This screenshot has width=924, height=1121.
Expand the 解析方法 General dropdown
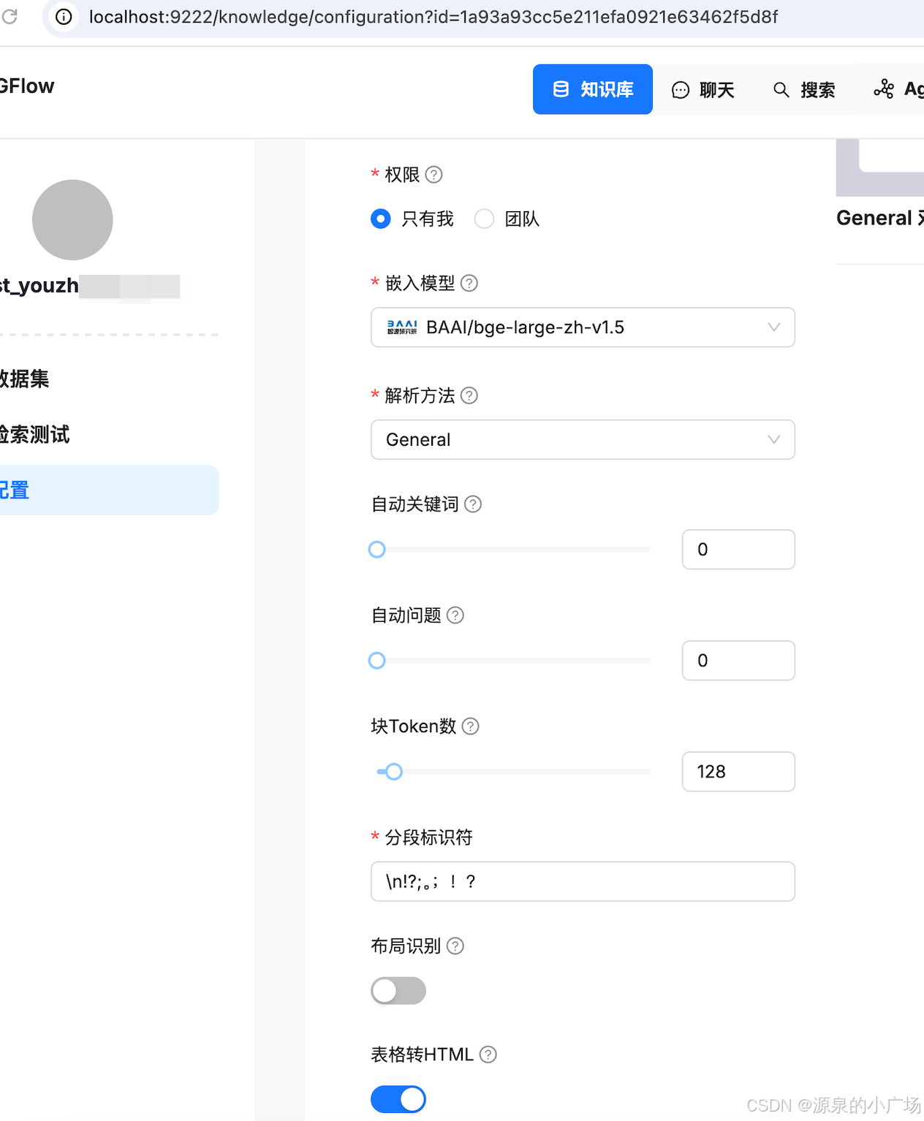tap(583, 440)
